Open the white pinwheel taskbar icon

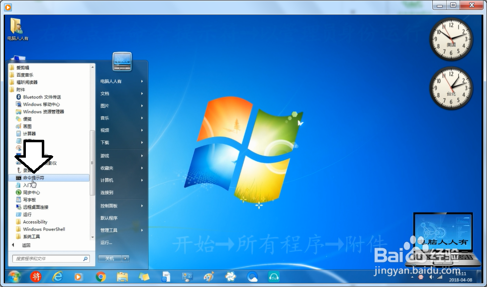click(230, 277)
